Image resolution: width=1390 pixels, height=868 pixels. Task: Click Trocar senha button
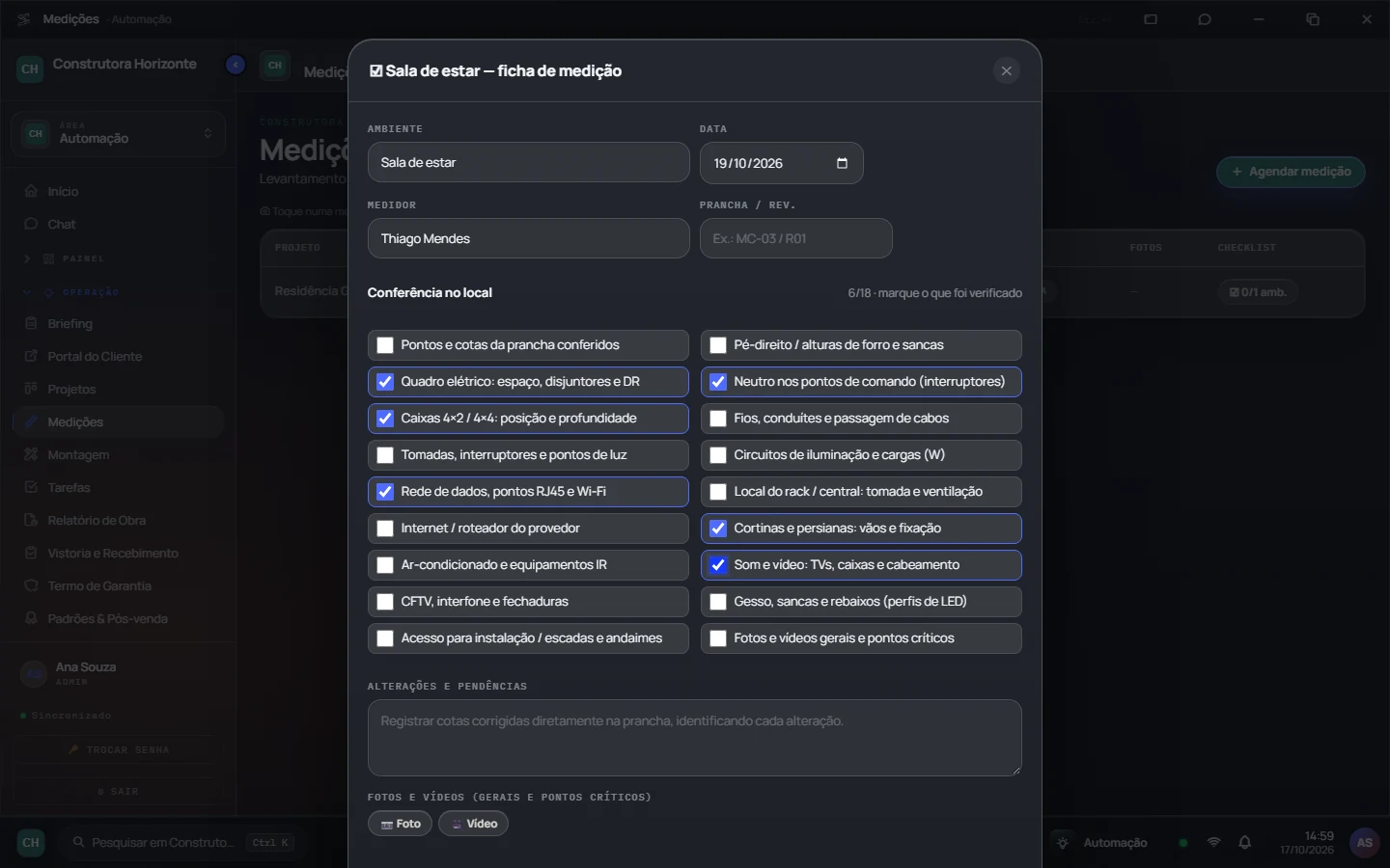point(118,749)
